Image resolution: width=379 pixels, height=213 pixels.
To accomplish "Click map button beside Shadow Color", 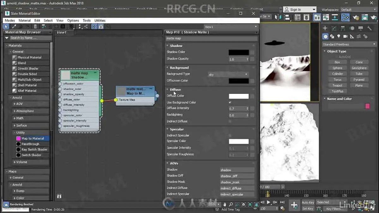I will tap(252, 52).
